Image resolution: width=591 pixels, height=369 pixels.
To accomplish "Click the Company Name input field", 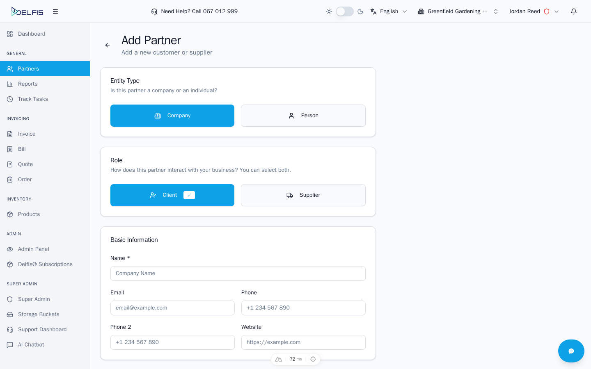I will tap(238, 273).
